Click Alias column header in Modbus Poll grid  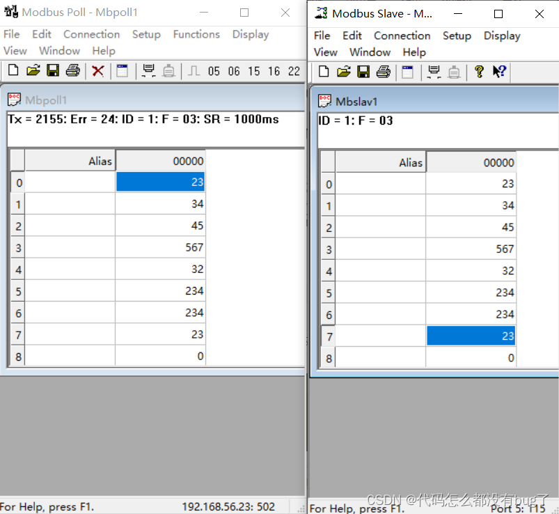tap(70, 161)
